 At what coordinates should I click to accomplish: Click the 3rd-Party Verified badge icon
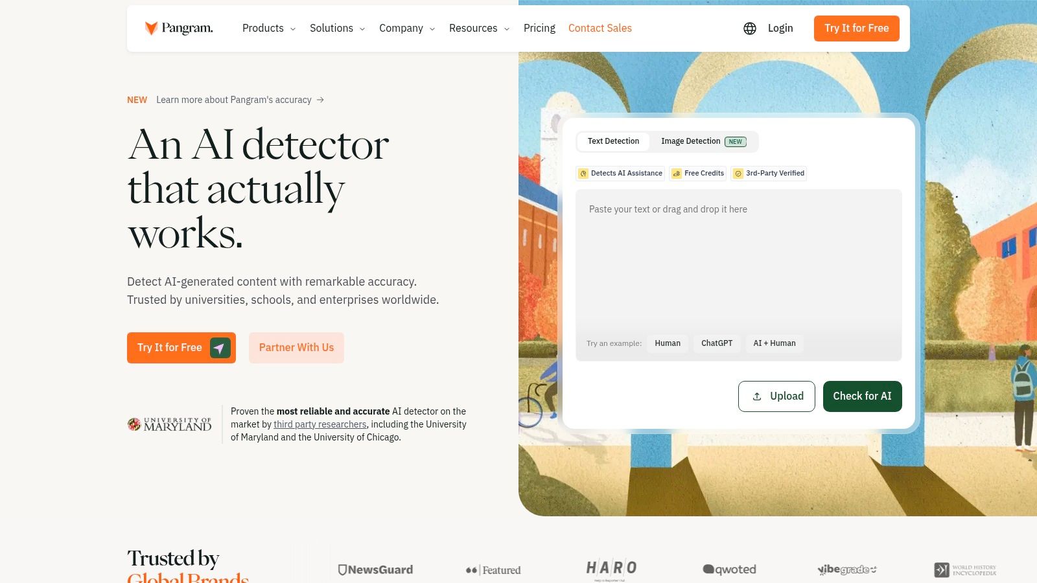(738, 174)
